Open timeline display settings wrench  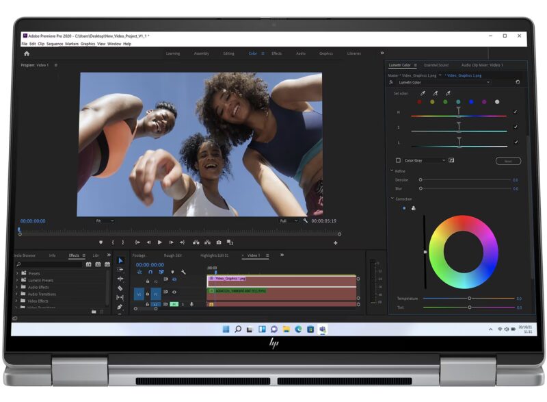(x=183, y=272)
